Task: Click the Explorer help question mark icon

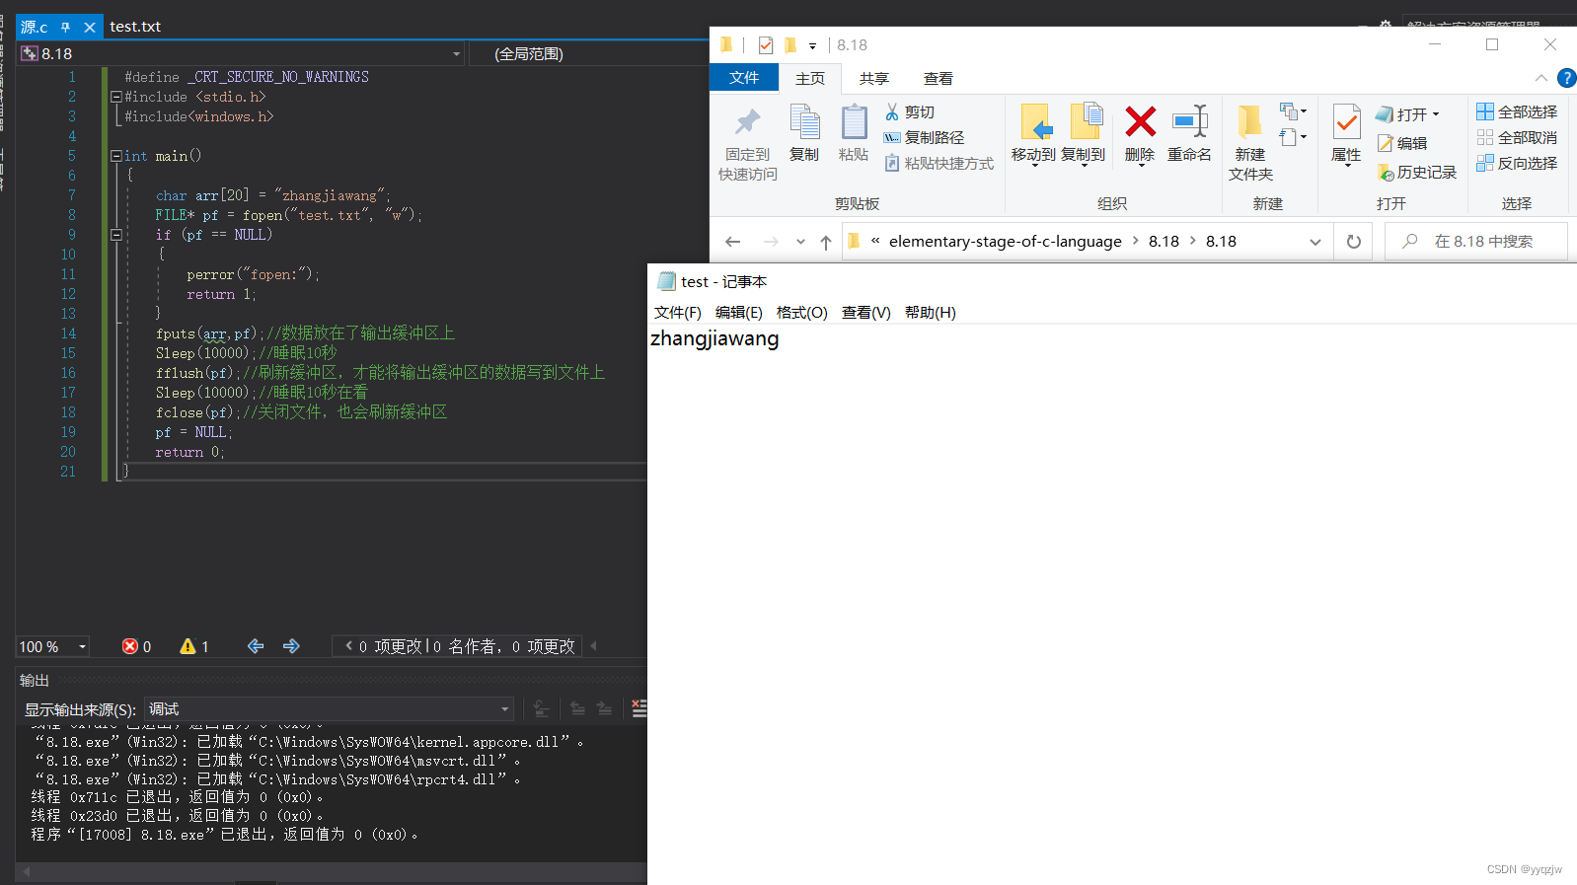Action: (x=1566, y=78)
